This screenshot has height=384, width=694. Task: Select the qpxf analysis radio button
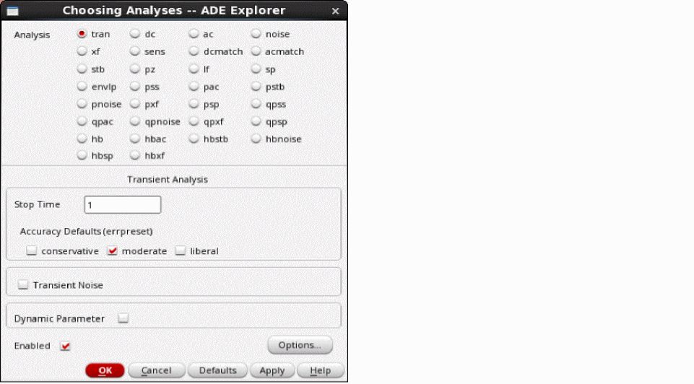(194, 121)
